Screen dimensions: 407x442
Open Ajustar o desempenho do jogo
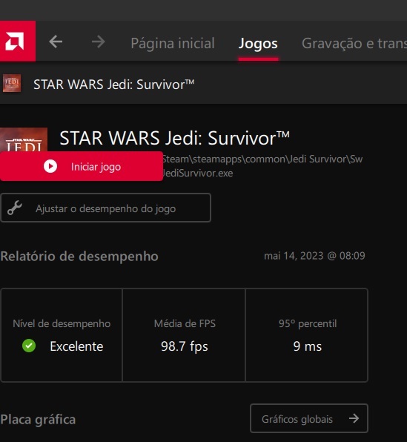(106, 208)
